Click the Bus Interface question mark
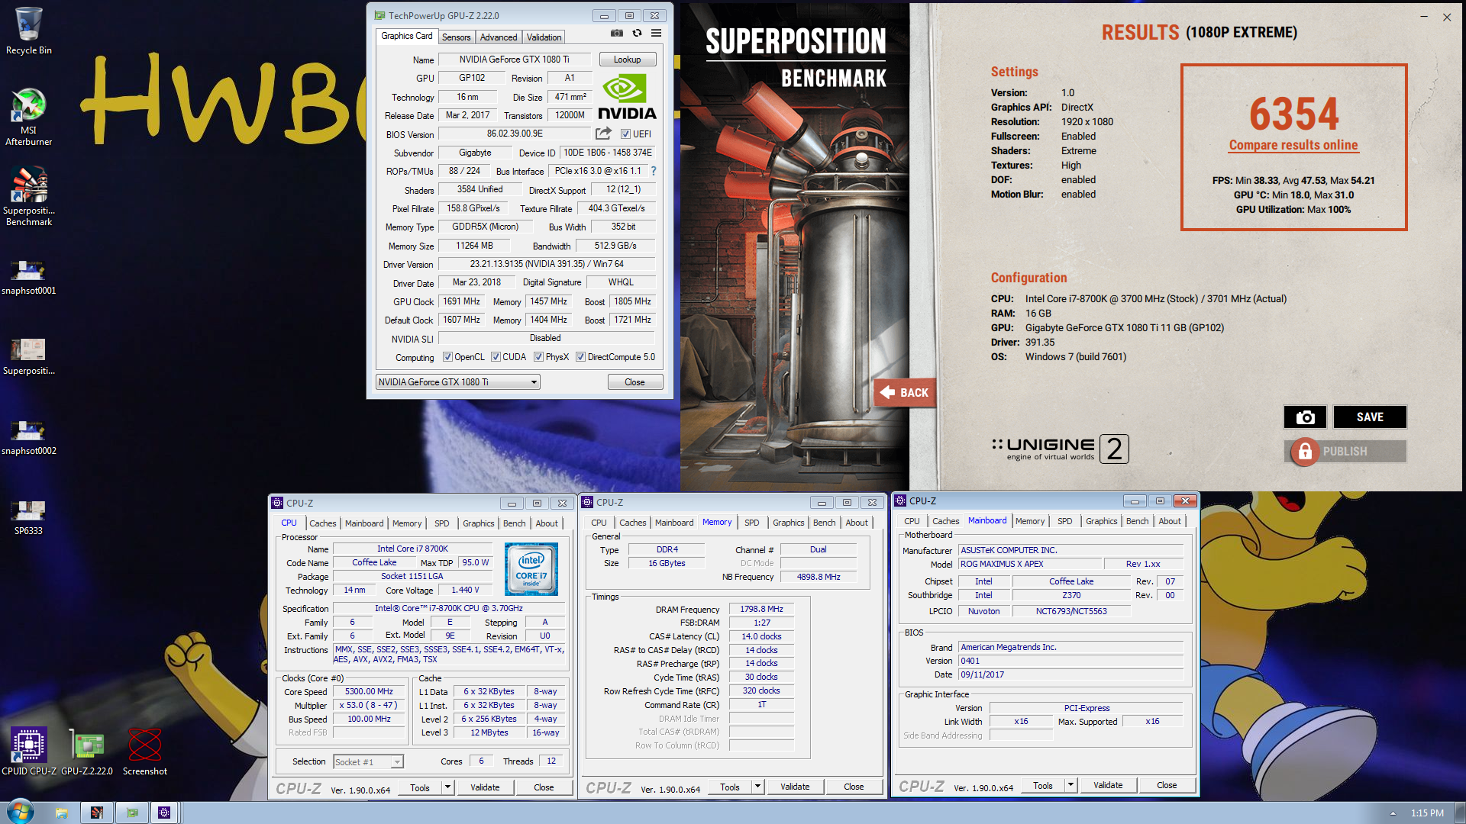Screen dimensions: 1466x824 [x=654, y=171]
